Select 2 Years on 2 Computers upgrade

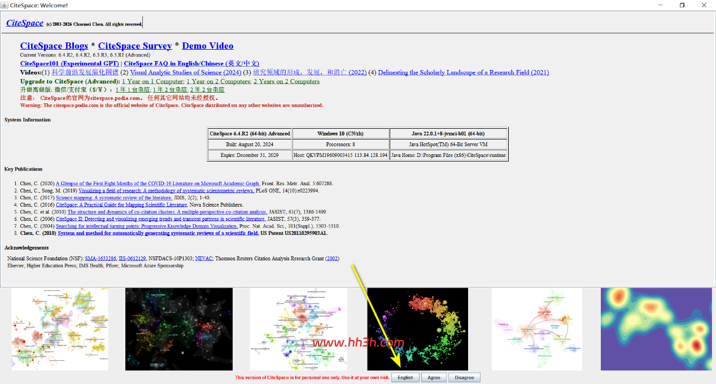(286, 81)
